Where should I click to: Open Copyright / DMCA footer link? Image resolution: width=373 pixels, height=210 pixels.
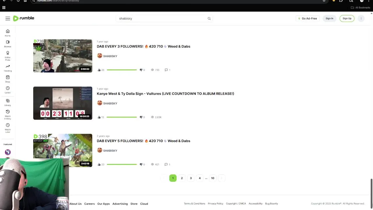[236, 204]
